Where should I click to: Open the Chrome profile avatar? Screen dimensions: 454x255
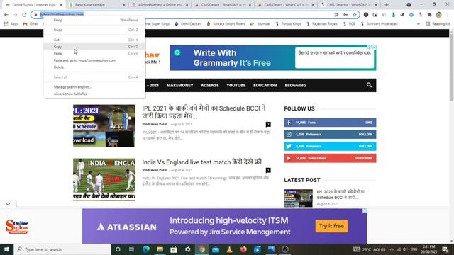pyautogui.click(x=438, y=14)
